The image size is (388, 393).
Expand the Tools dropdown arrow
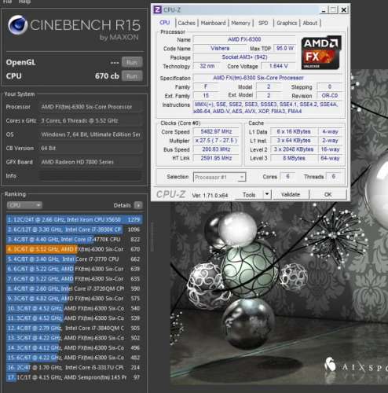click(x=267, y=194)
